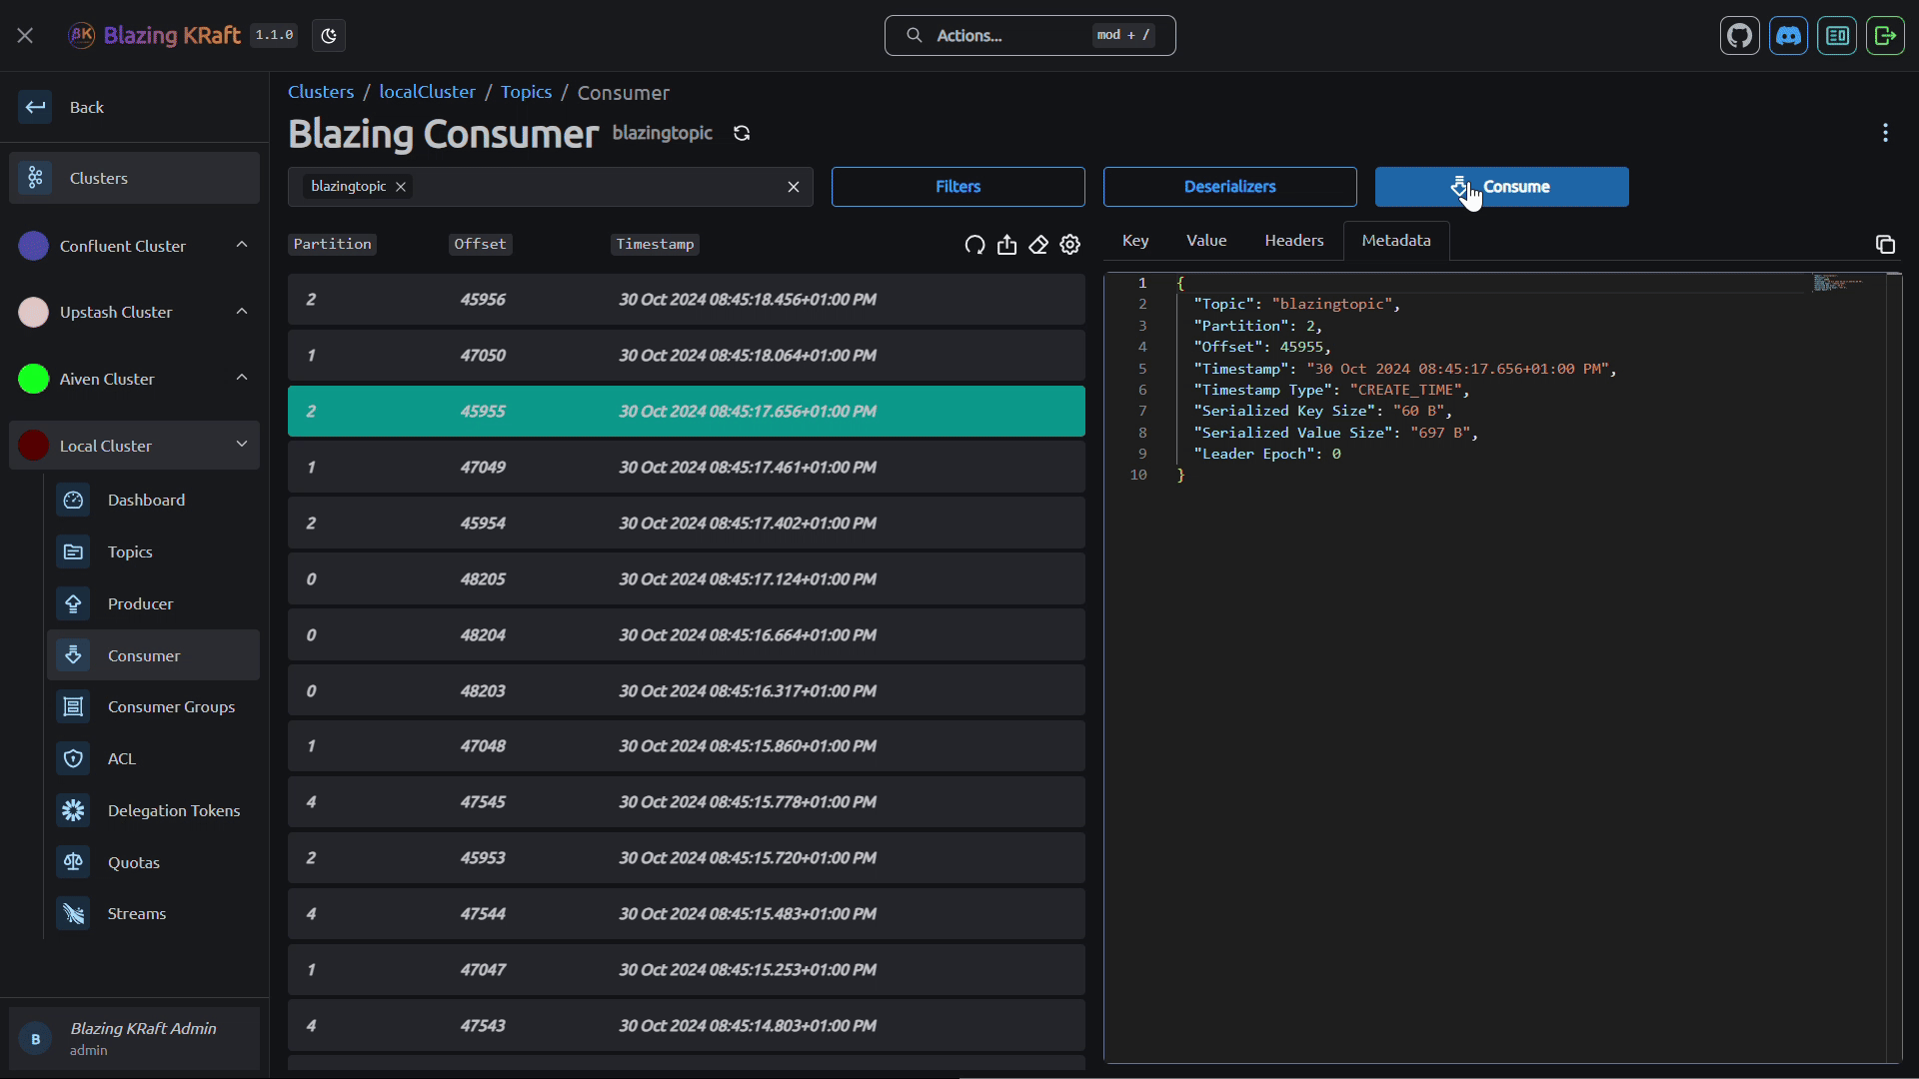
Task: Open the Deserializers button
Action: [x=1229, y=187]
